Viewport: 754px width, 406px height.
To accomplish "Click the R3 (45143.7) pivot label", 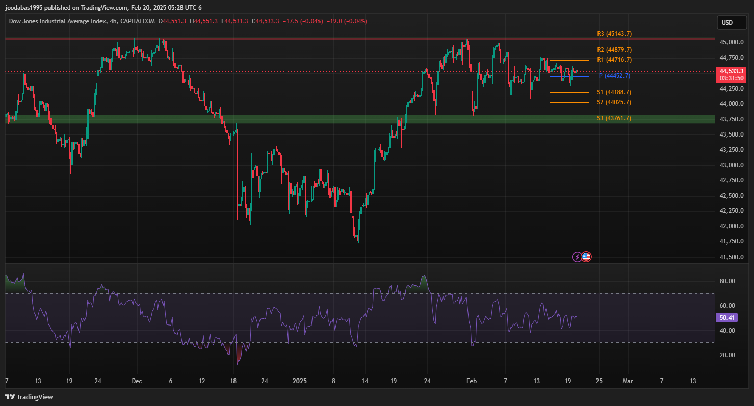I will pos(614,34).
